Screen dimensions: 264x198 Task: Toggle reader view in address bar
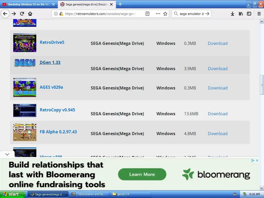[147, 14]
